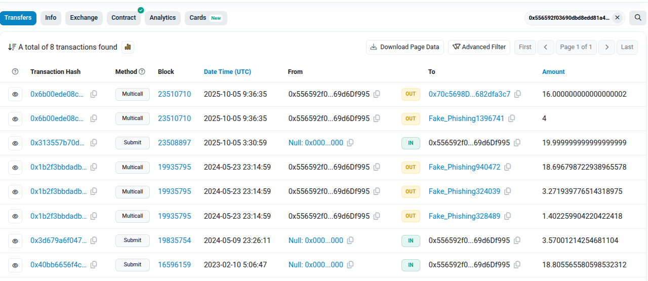This screenshot has width=648, height=281.
Task: Open the Analytics tab
Action: tap(163, 18)
